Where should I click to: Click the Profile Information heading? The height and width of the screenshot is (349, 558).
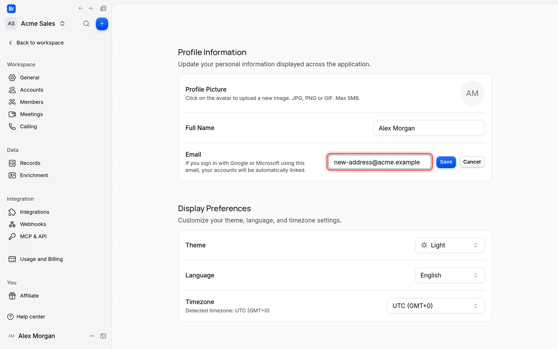click(x=212, y=52)
